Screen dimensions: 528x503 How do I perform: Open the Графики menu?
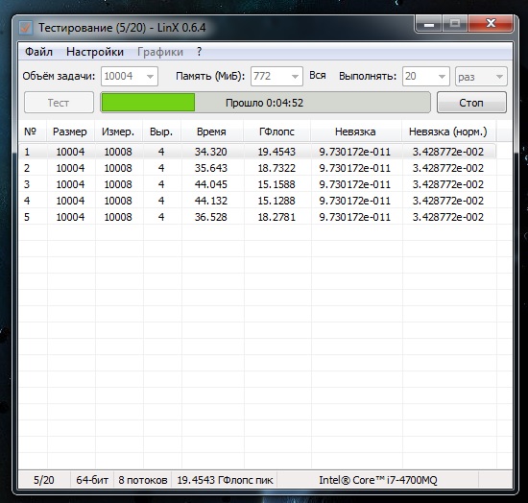[x=160, y=52]
